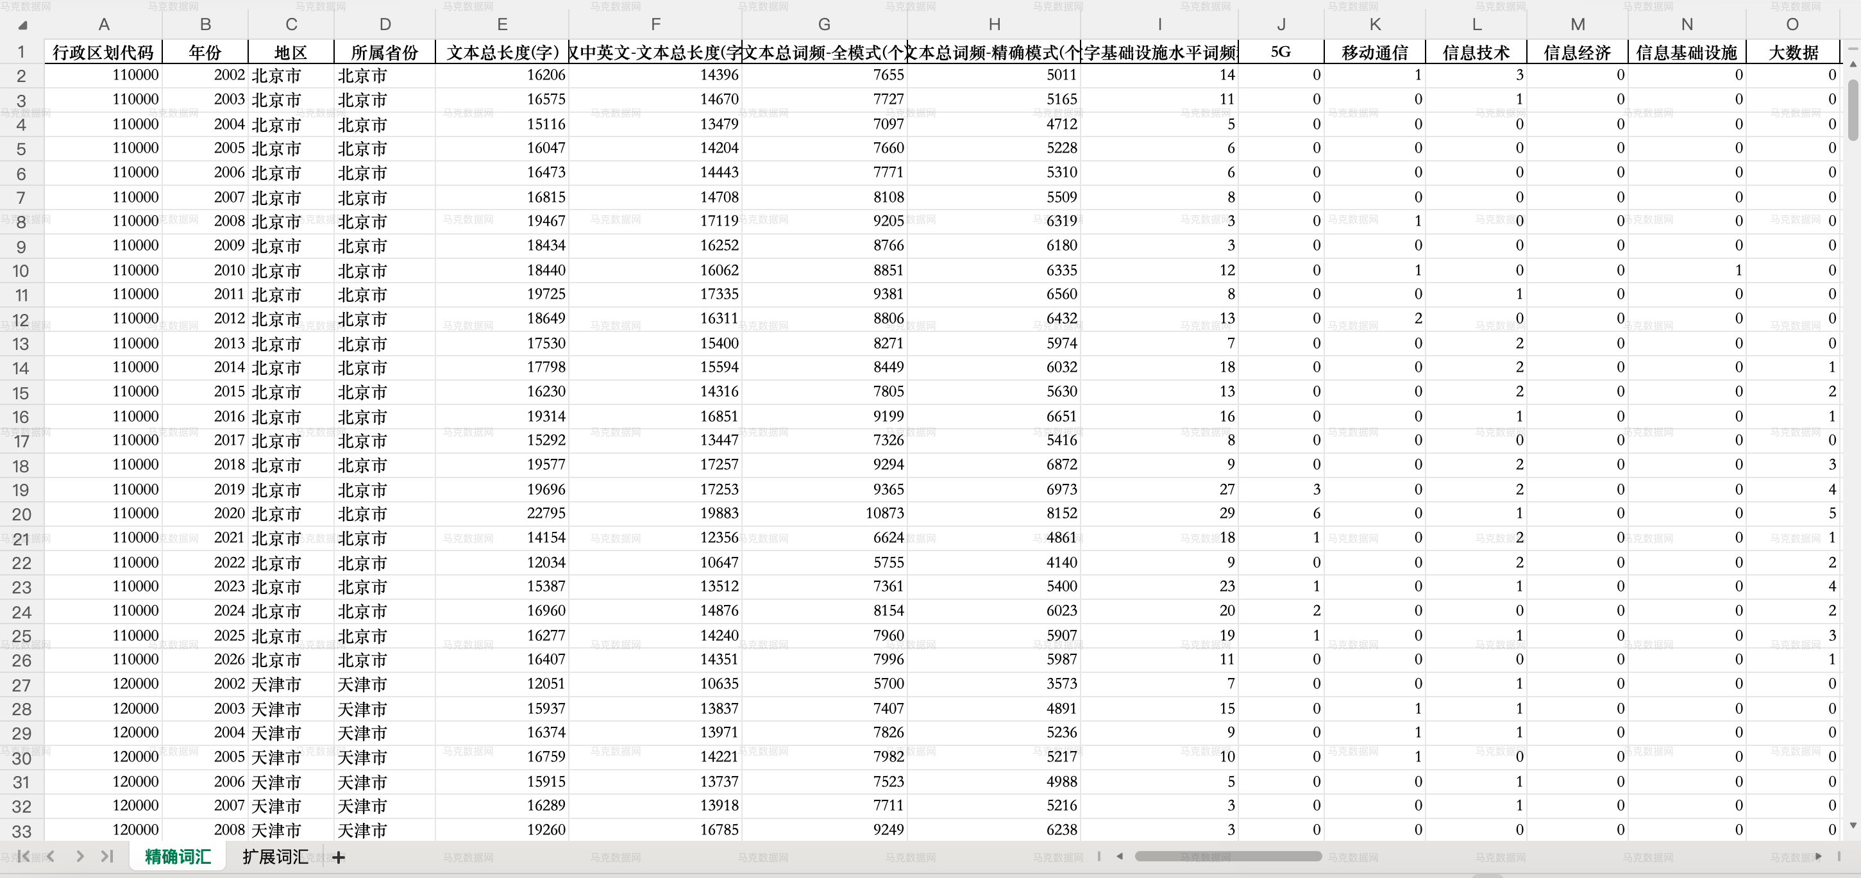1861x878 pixels.
Task: Click the select-all corner triangle
Action: coord(23,25)
